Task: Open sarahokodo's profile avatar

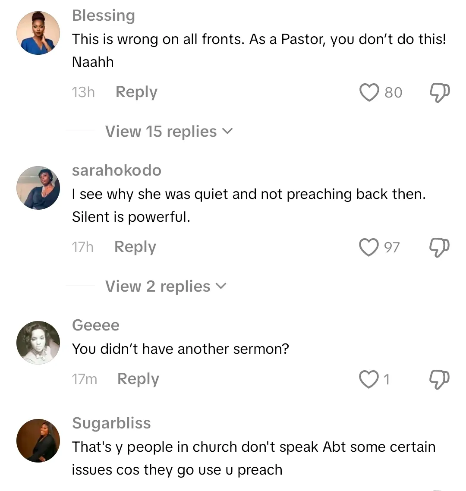Action: (x=38, y=188)
